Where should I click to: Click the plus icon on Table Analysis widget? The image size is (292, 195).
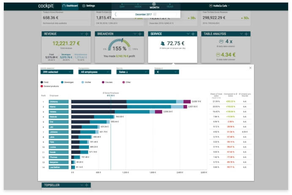(246, 34)
